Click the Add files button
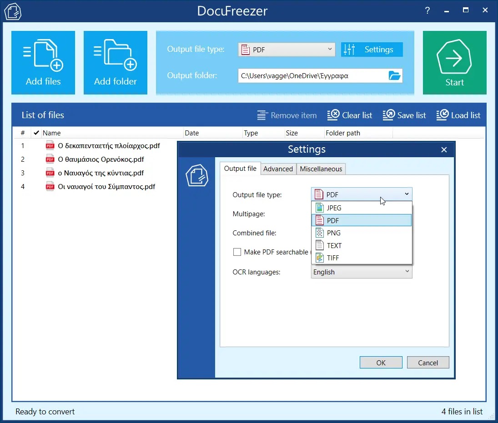The height and width of the screenshot is (423, 498). pyautogui.click(x=43, y=63)
